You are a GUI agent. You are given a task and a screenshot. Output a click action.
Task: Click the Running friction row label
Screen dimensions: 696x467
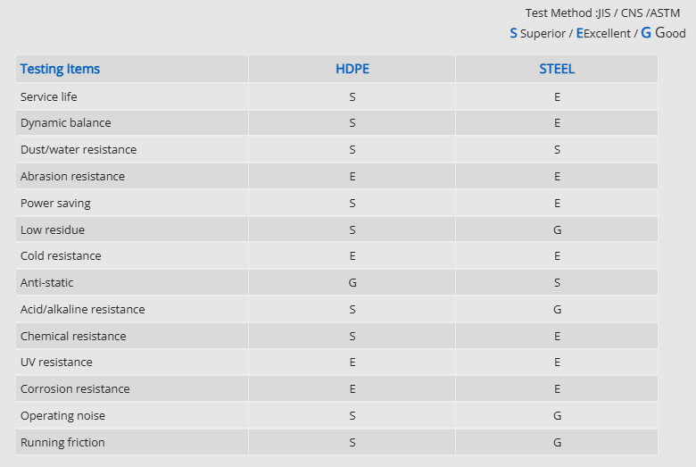coord(62,443)
